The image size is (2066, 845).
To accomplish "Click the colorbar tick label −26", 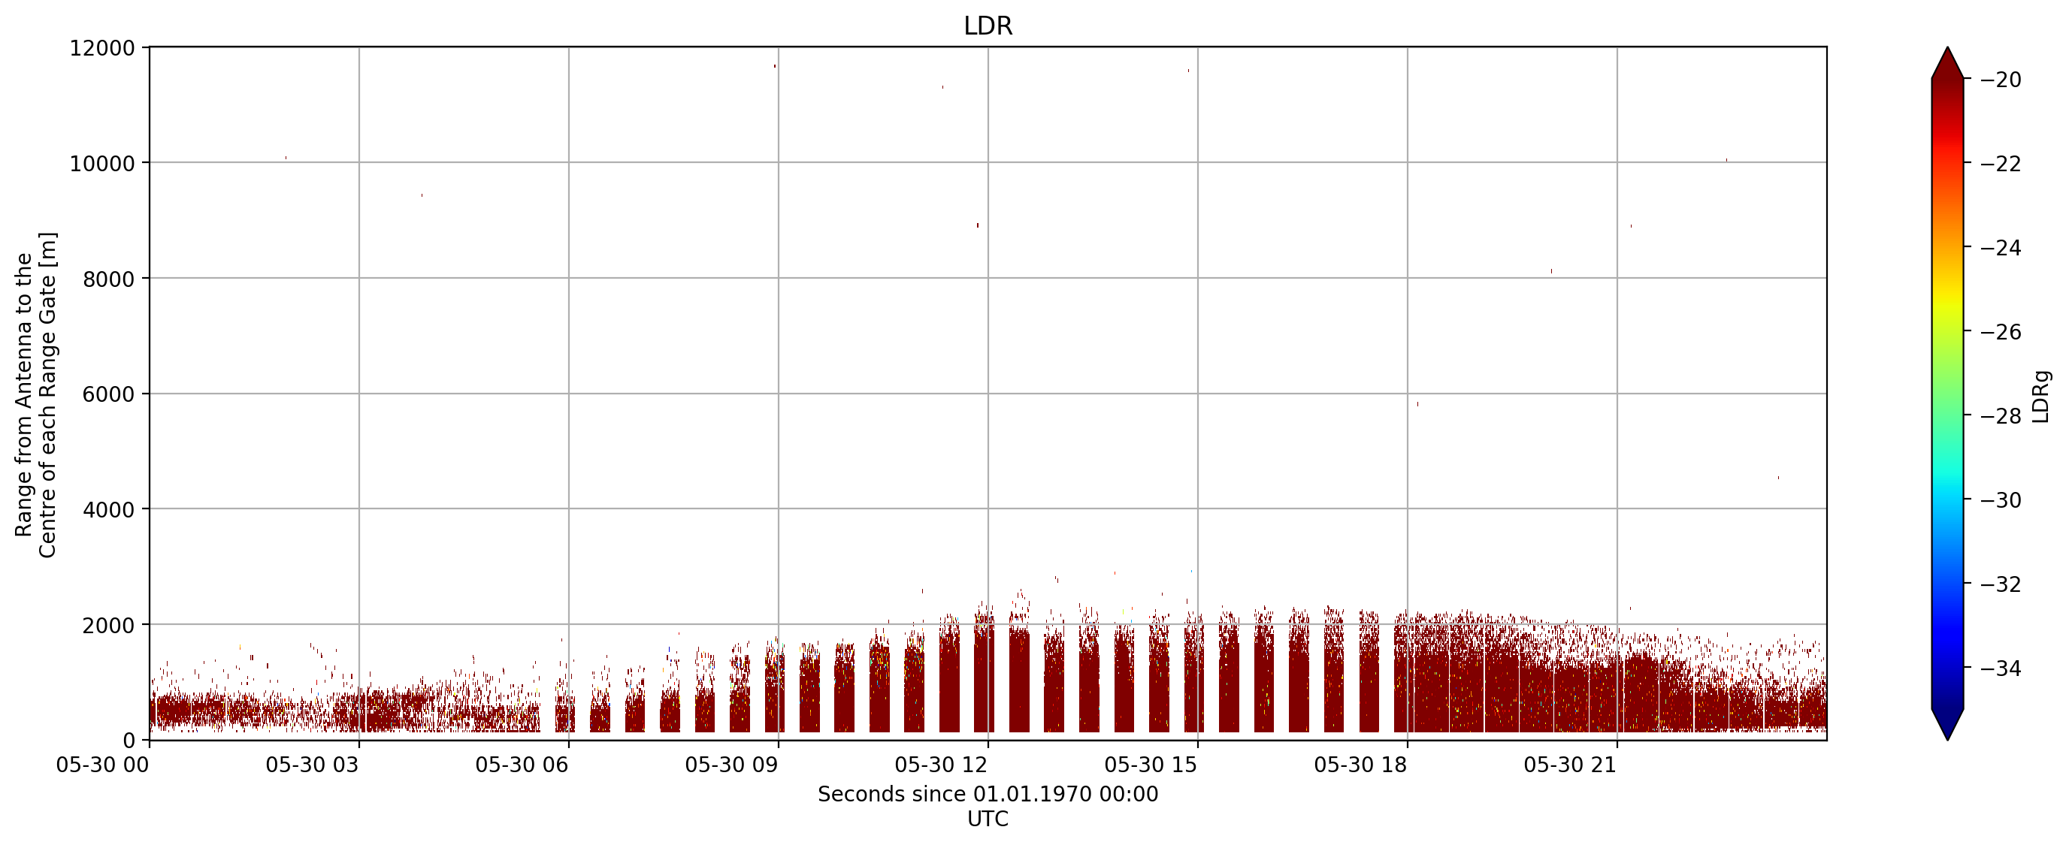I will coord(2001,332).
